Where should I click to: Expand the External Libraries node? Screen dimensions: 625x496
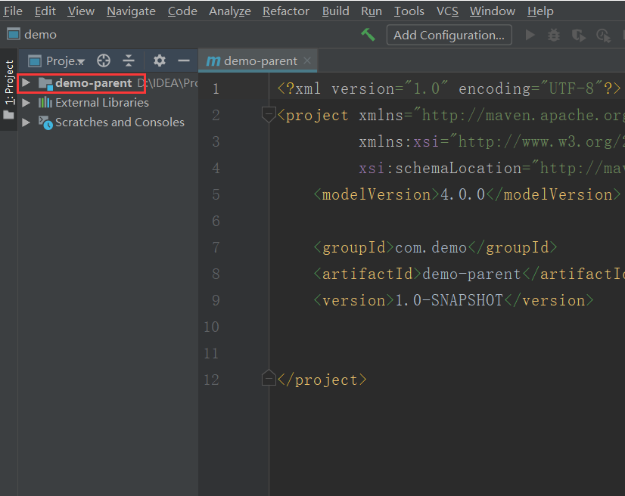26,103
